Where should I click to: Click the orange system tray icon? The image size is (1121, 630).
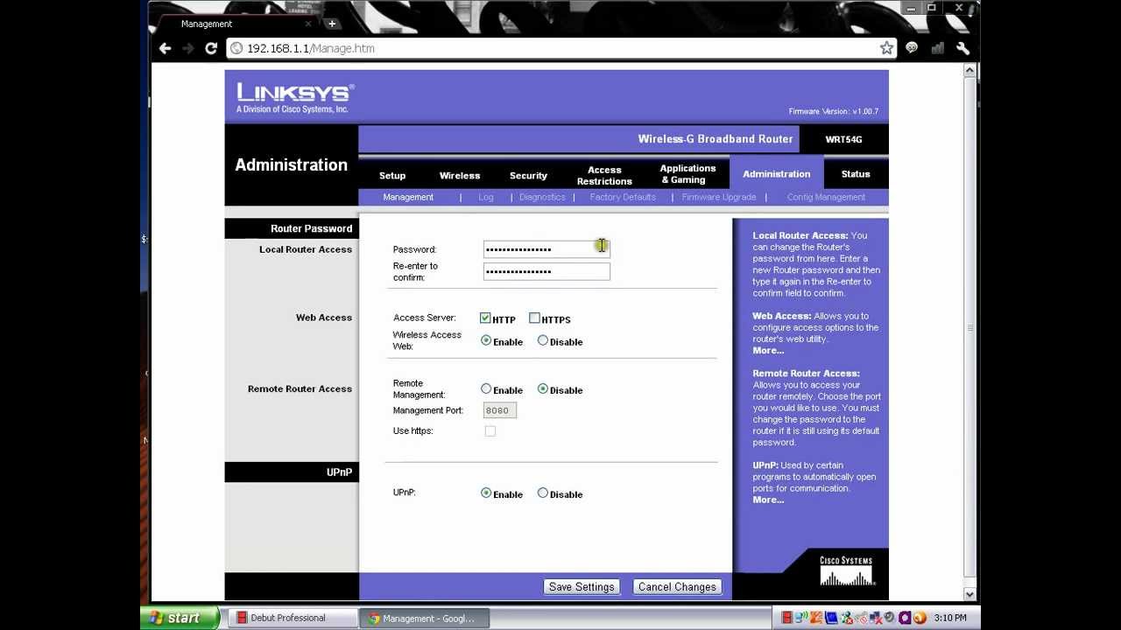(817, 618)
